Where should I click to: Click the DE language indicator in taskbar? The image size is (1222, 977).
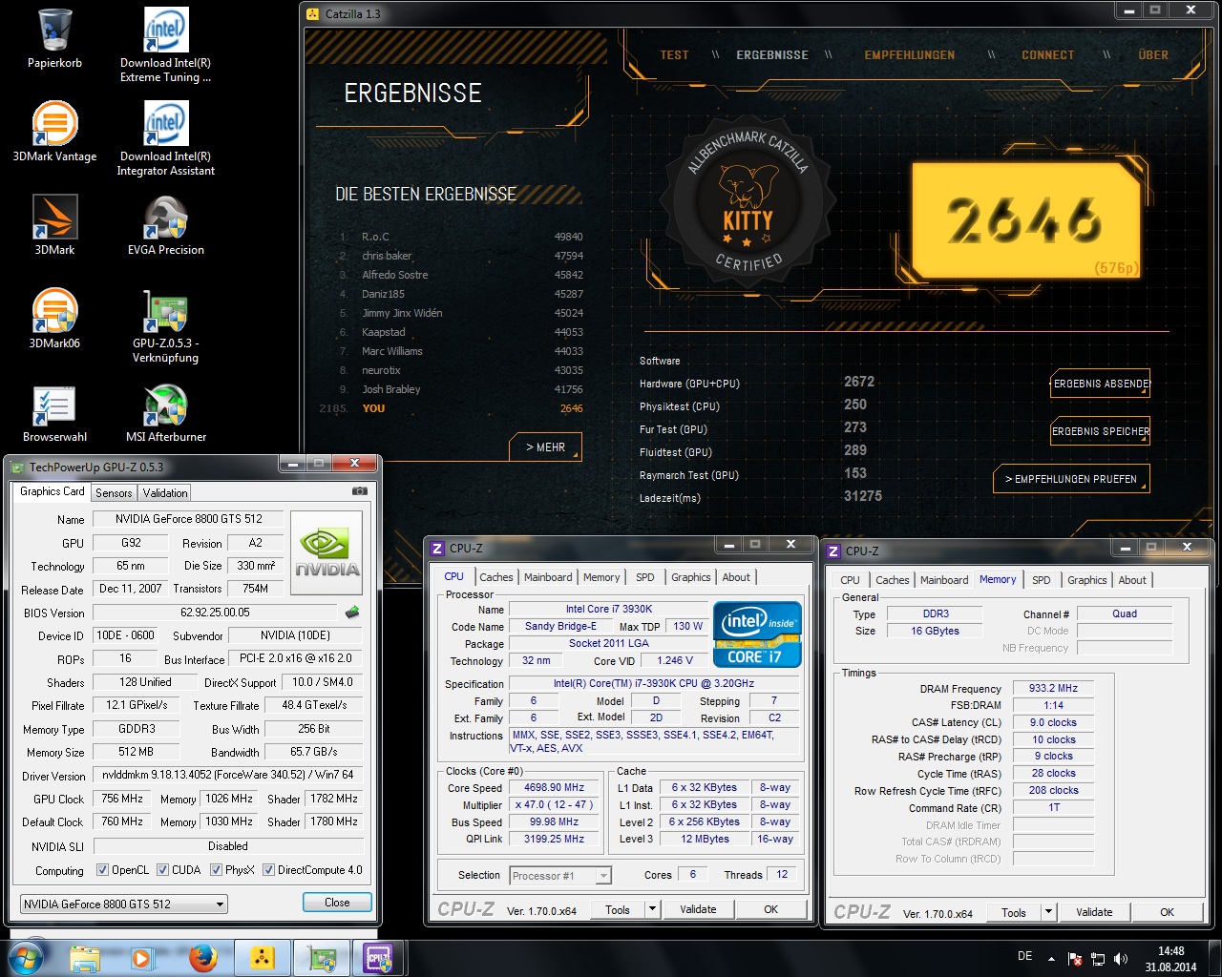click(x=1024, y=956)
